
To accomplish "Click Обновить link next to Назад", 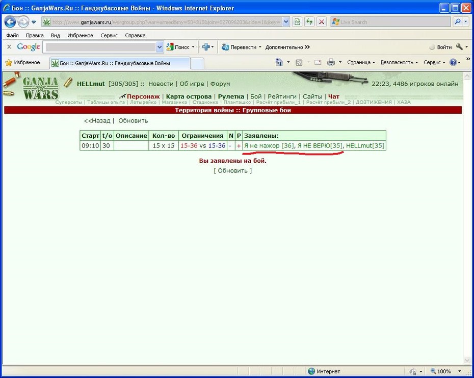I will click(x=133, y=121).
